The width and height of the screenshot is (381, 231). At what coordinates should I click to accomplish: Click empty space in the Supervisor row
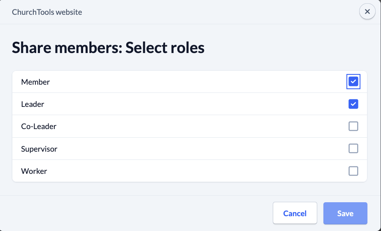(x=197, y=149)
